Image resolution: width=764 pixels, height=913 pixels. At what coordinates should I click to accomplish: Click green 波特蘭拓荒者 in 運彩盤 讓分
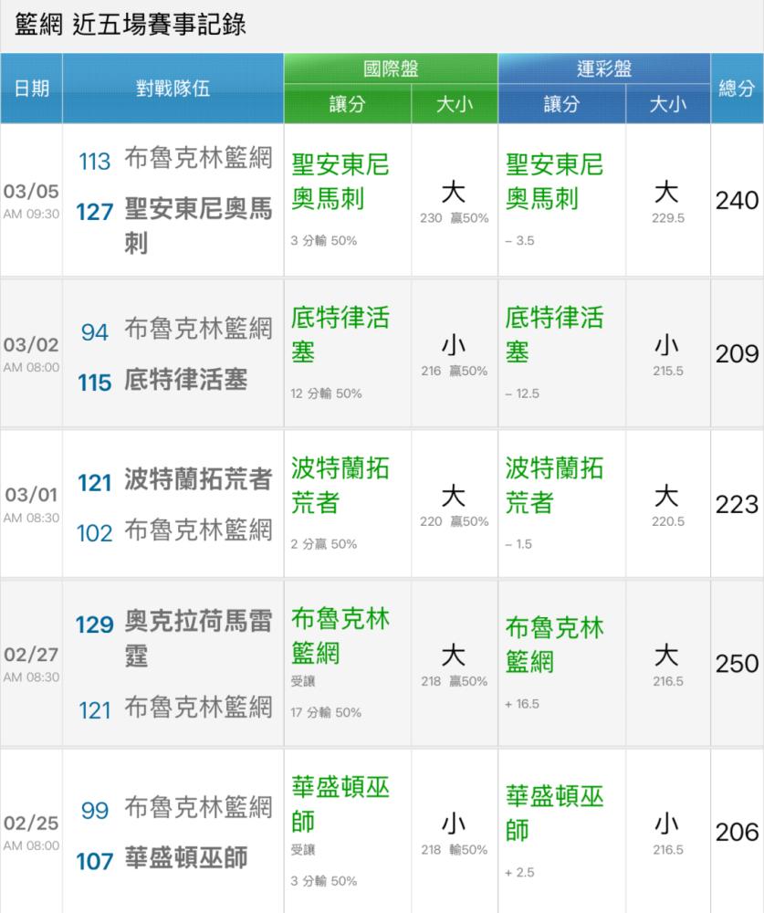pos(554,486)
